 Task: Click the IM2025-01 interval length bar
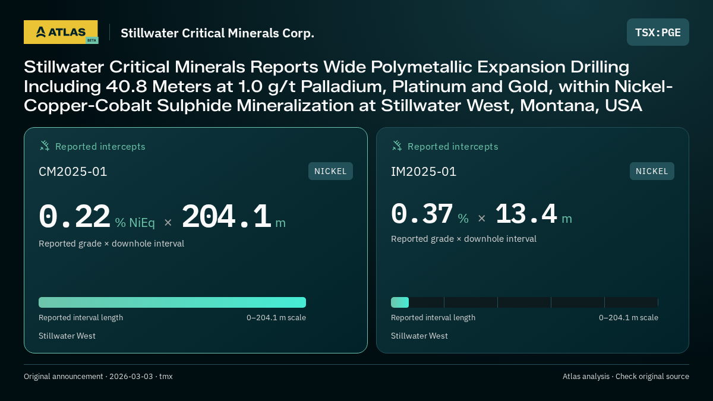(525, 302)
